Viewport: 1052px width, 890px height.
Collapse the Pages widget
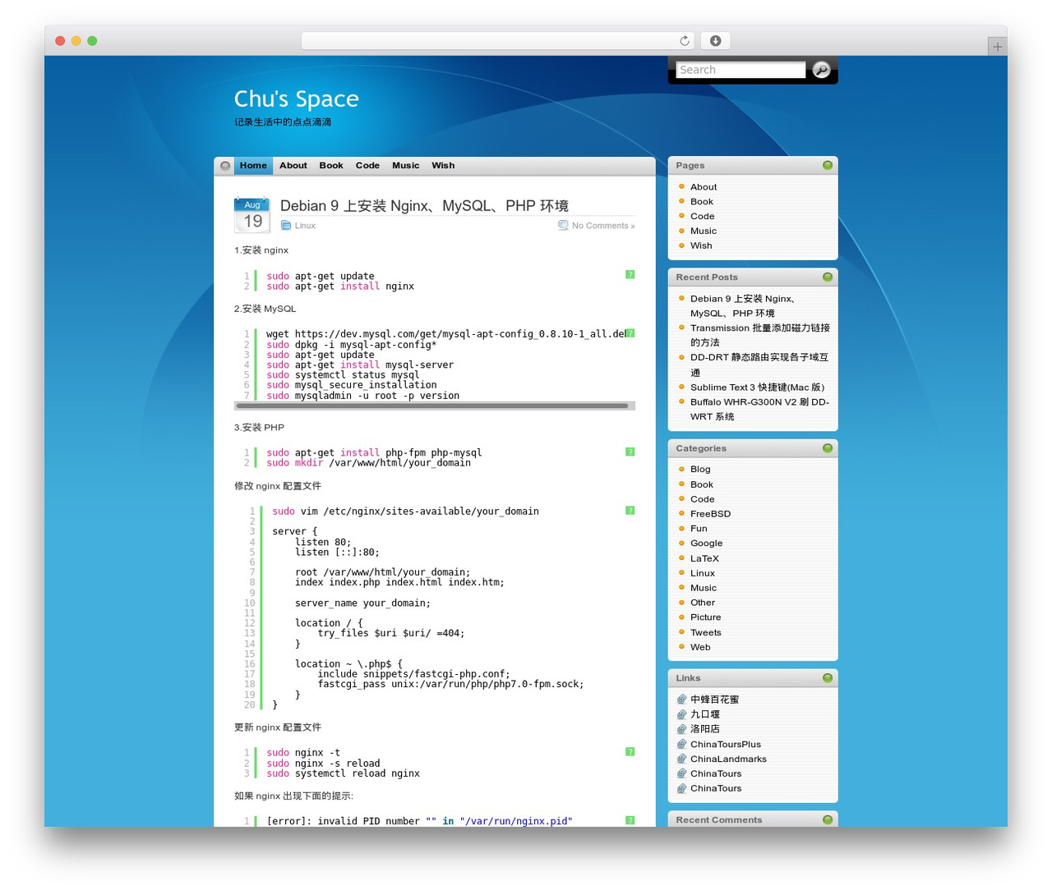point(828,165)
